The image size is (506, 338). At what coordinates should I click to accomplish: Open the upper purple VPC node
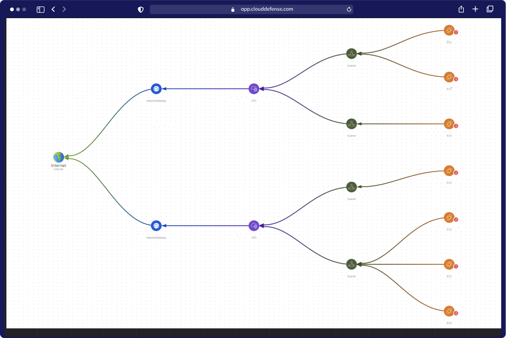(254, 89)
